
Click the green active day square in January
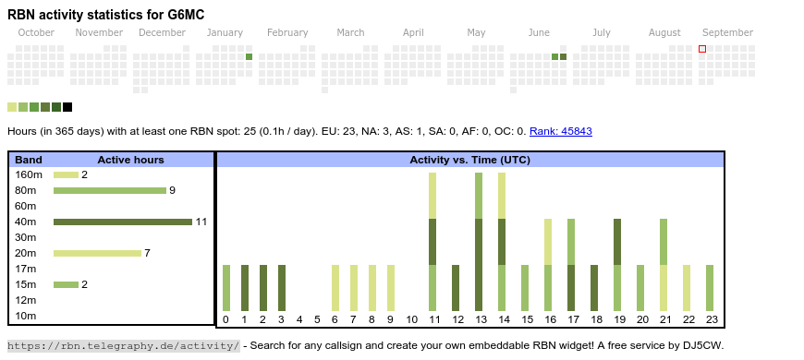coord(250,57)
